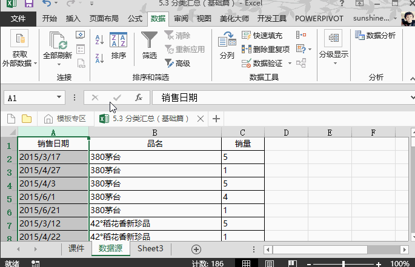Expand the Refresh All dropdown arrow
The height and width of the screenshot is (267, 415).
tap(59, 64)
